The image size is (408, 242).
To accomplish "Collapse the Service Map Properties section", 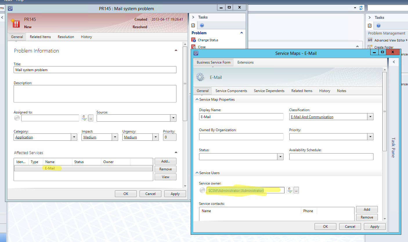I will pyautogui.click(x=197, y=100).
